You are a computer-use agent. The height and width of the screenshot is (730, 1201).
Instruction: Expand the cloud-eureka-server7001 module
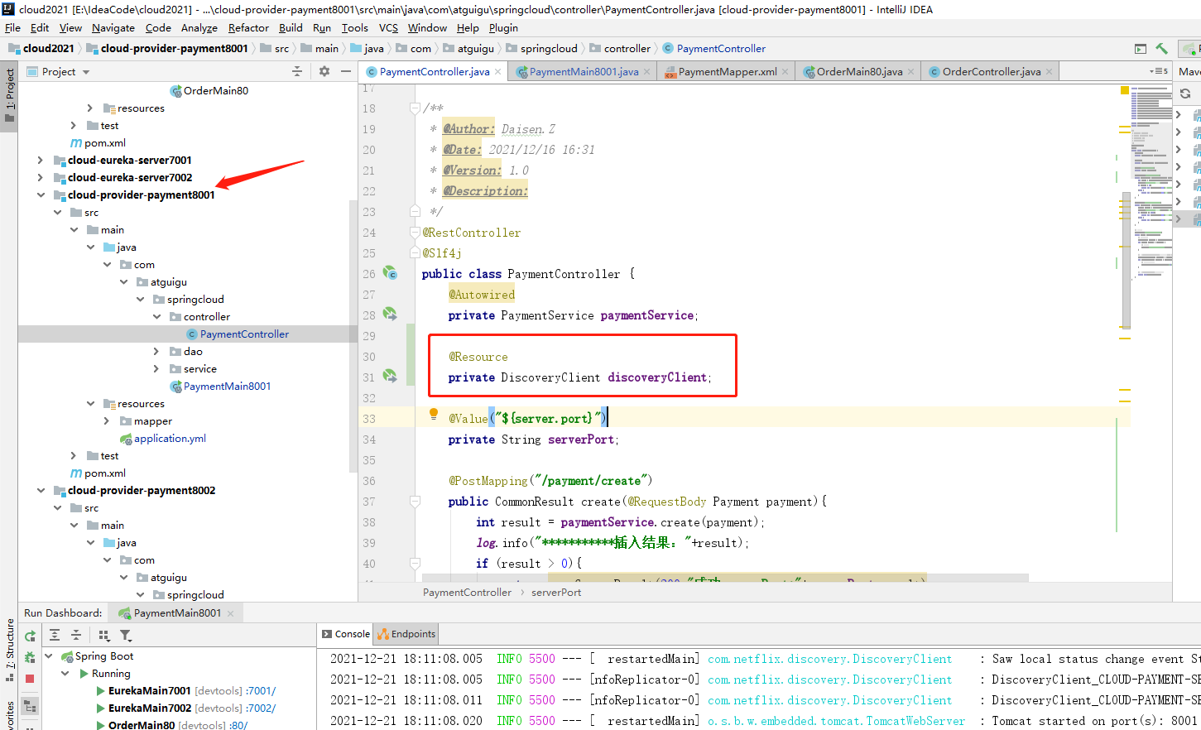[40, 160]
